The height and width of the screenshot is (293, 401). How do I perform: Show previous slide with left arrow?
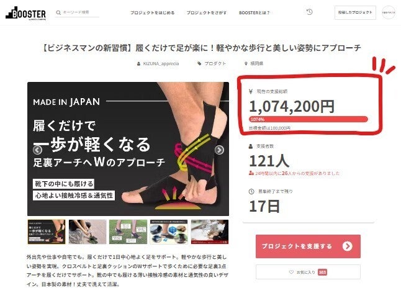pos(38,150)
